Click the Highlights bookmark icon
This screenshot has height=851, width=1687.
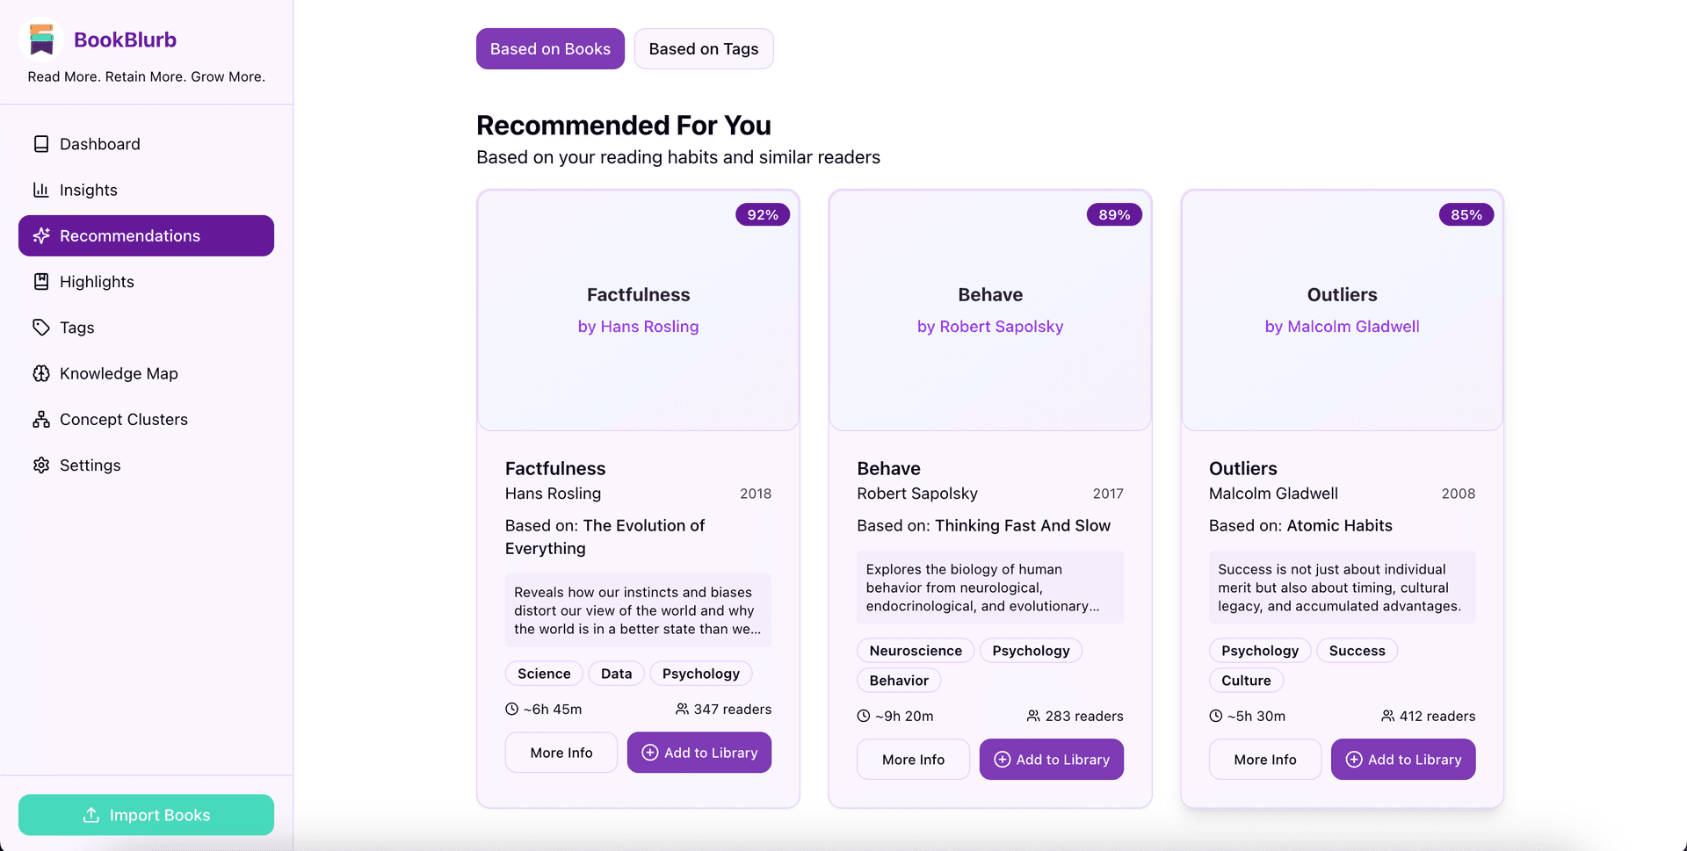tap(41, 282)
